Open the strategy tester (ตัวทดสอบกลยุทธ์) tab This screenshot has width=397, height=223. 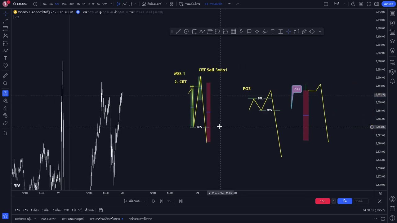pos(73,219)
